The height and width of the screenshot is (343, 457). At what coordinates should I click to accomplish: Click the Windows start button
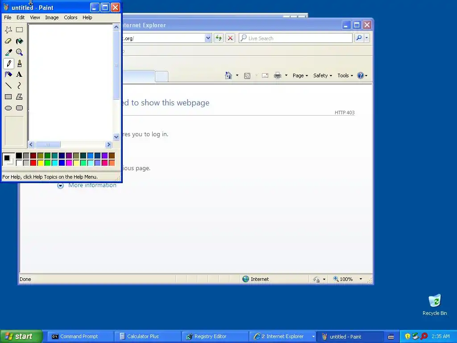21,336
